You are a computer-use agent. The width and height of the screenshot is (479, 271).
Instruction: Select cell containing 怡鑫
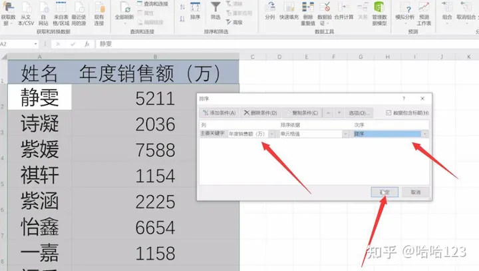point(39,226)
